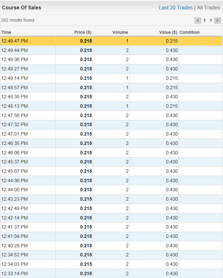
Task: Click the 12:44:00 PM trade entry
Action: (111, 190)
